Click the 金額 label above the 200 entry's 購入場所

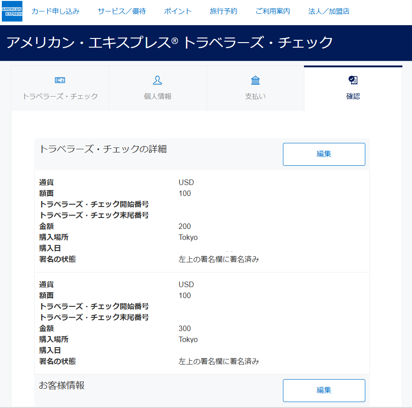click(x=47, y=226)
